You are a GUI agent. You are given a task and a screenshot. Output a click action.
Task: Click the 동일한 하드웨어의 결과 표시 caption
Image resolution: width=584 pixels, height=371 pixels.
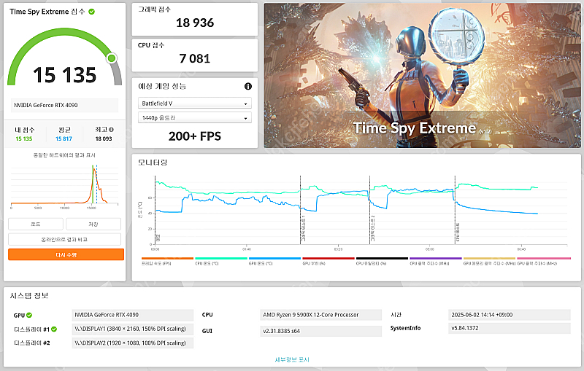(64, 155)
